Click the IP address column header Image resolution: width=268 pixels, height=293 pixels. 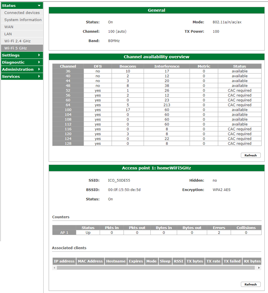(x=64, y=261)
